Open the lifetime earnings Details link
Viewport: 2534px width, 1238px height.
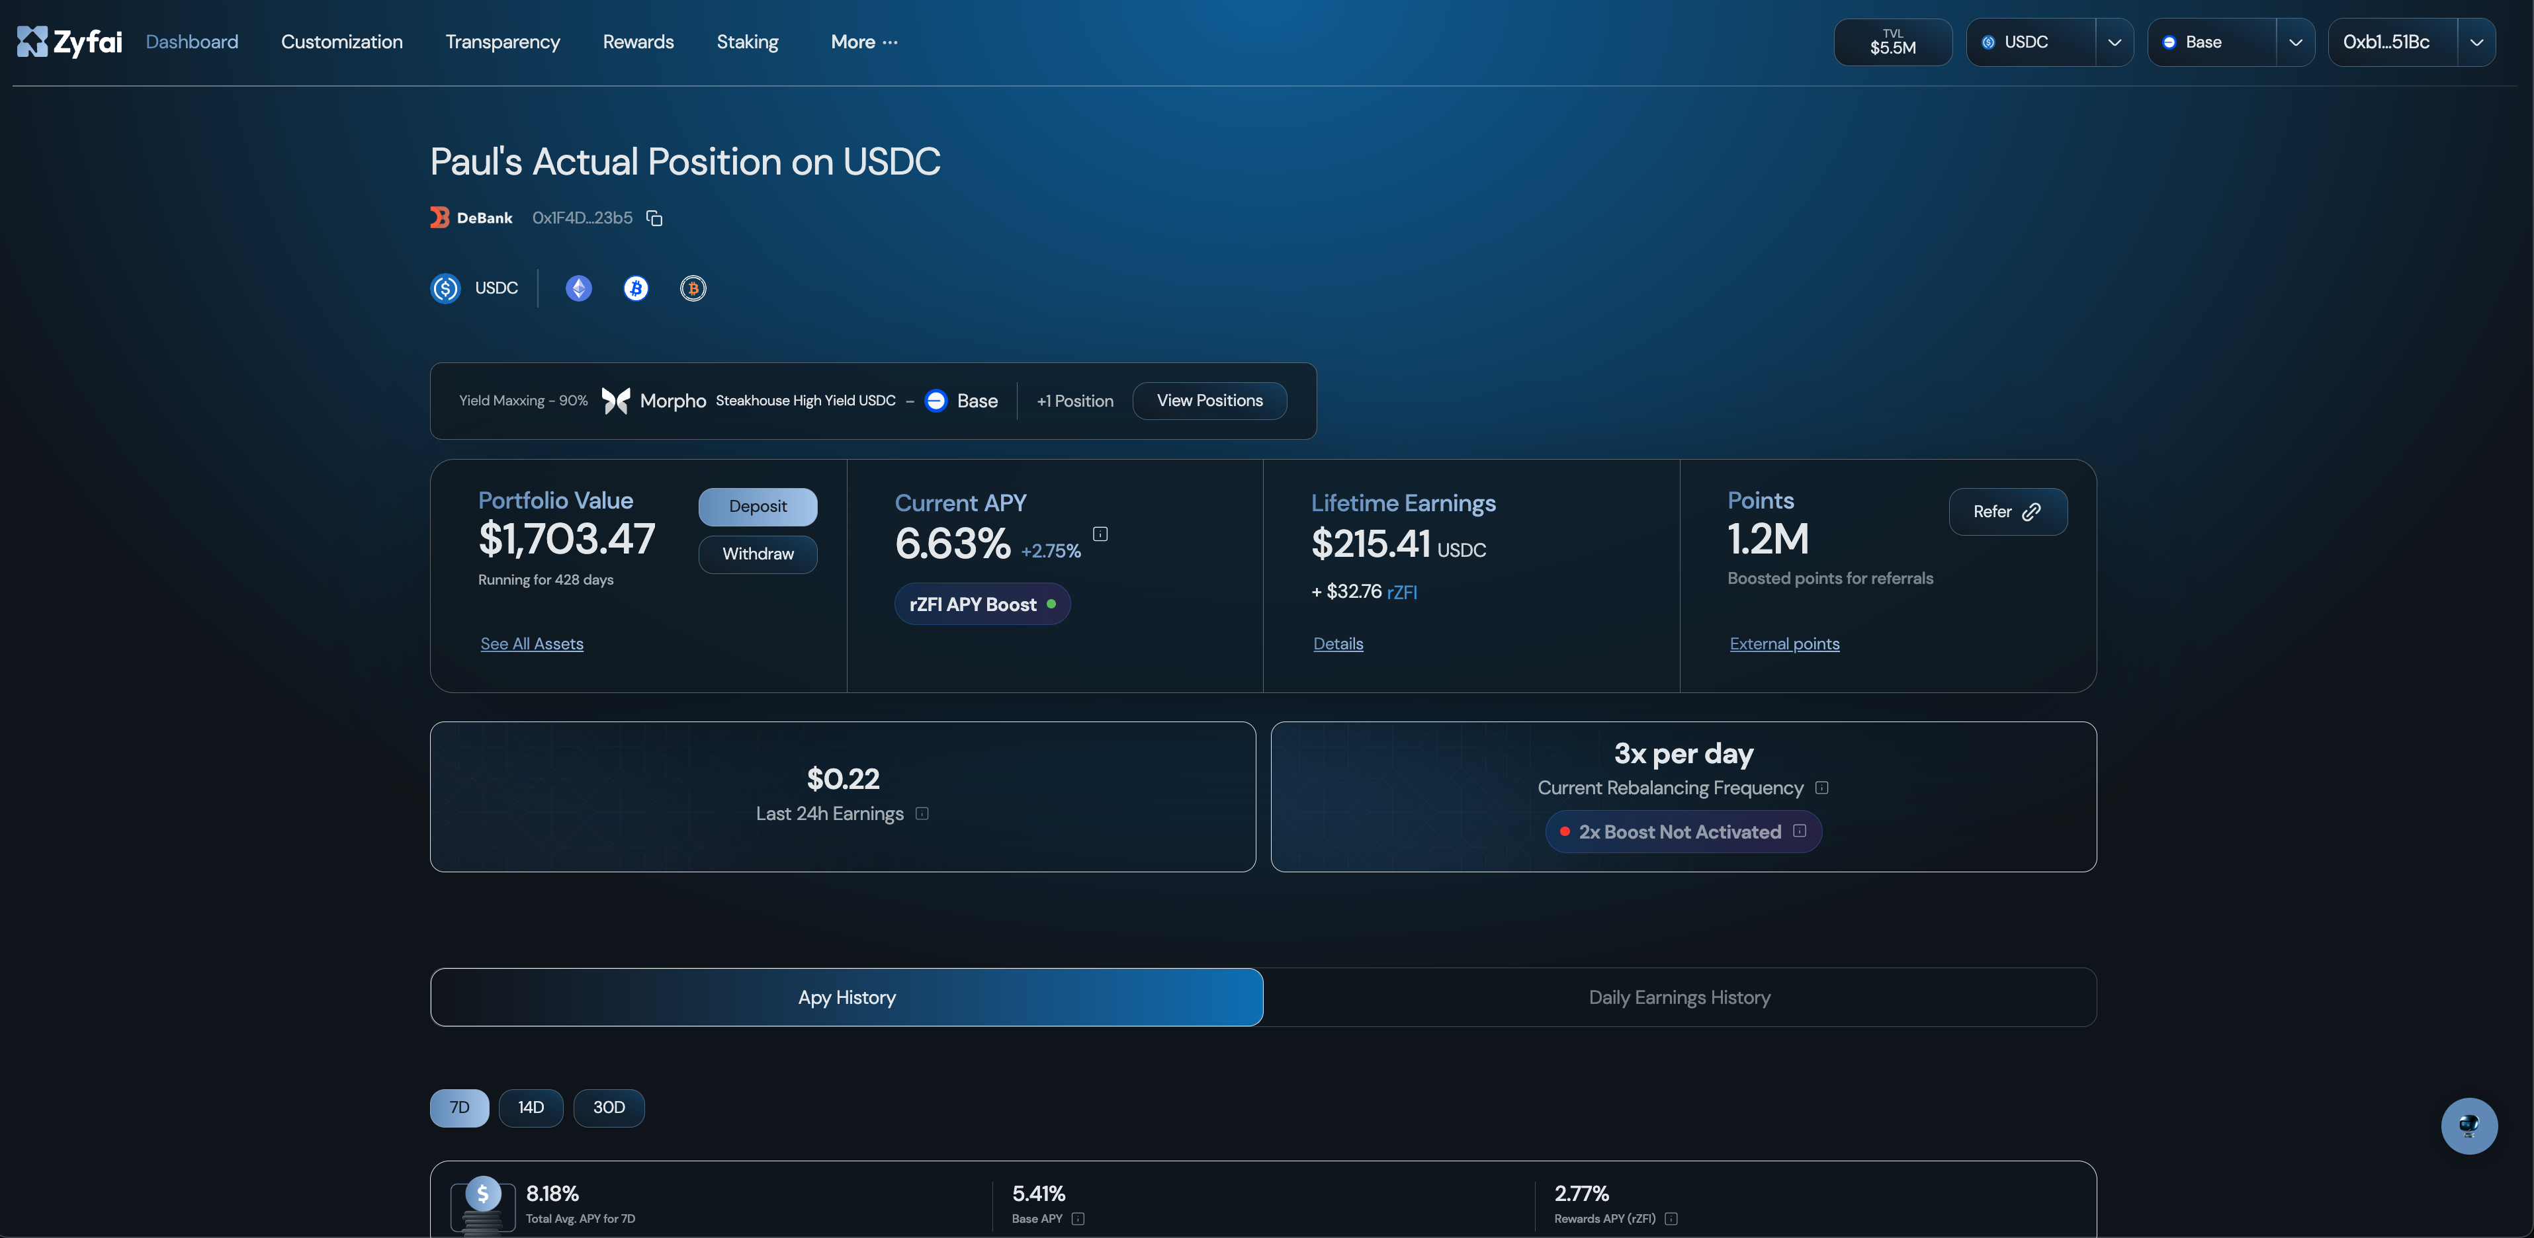(x=1338, y=643)
